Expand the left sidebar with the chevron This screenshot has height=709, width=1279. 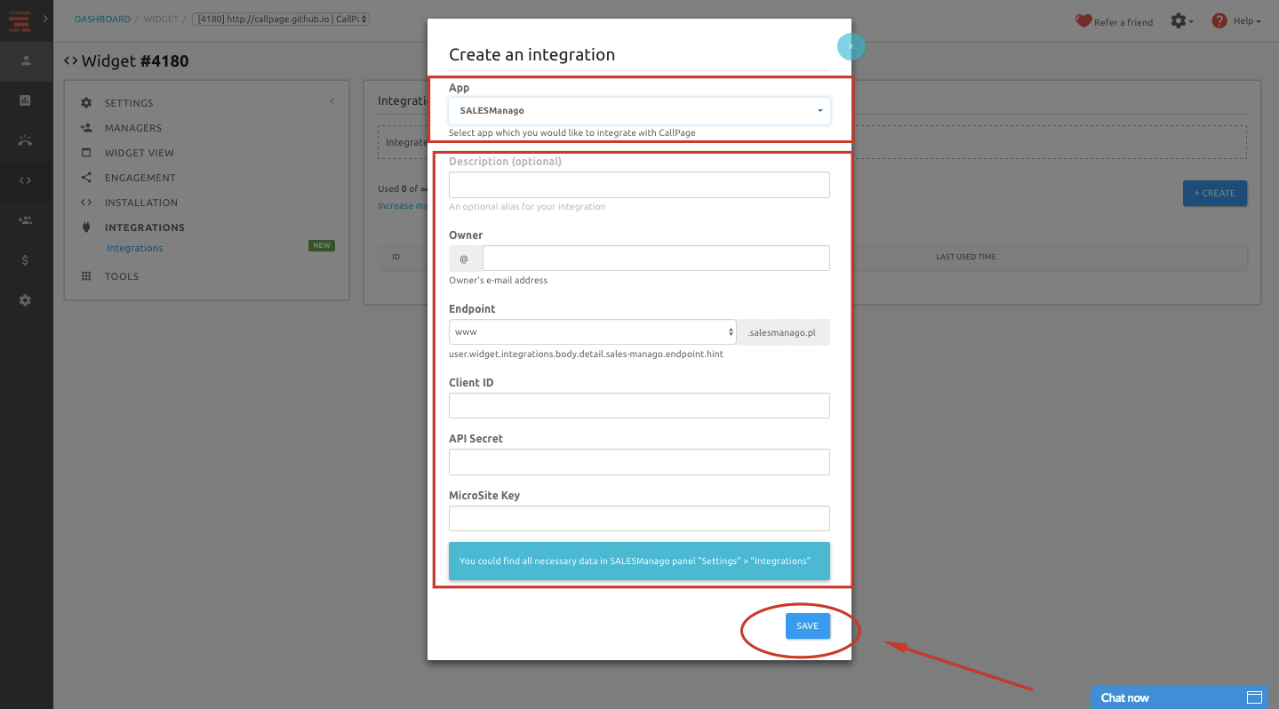(x=45, y=19)
